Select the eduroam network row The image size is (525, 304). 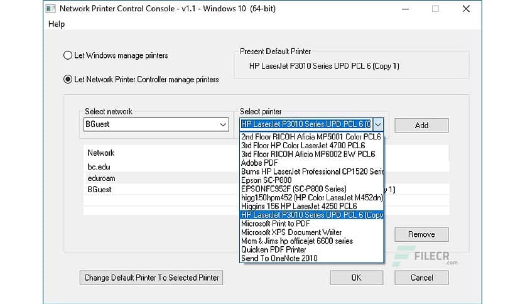(162, 178)
